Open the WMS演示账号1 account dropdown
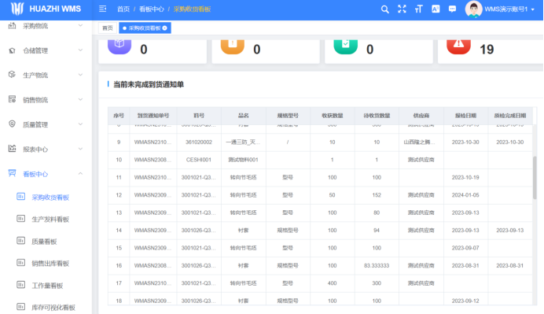 509,9
